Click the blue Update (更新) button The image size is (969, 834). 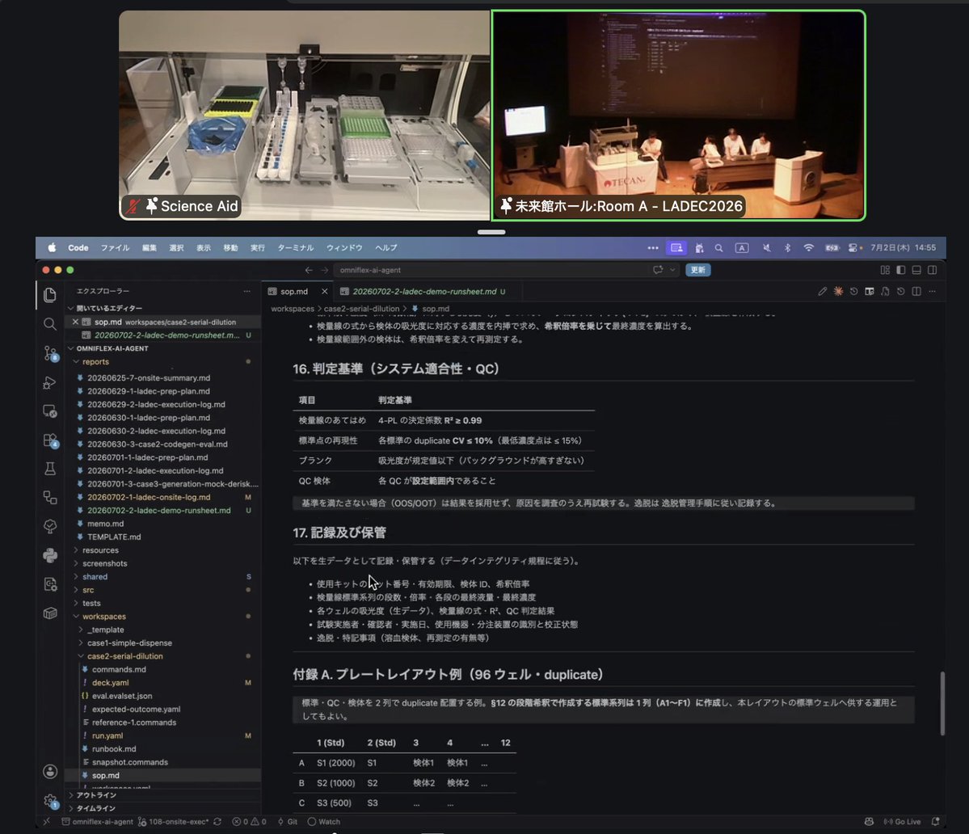(697, 270)
